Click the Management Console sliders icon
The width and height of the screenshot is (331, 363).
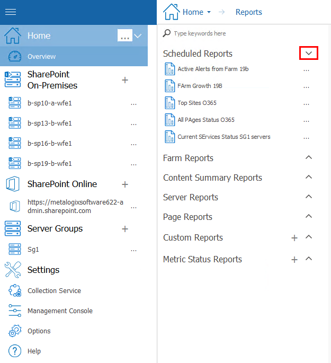tap(15, 311)
